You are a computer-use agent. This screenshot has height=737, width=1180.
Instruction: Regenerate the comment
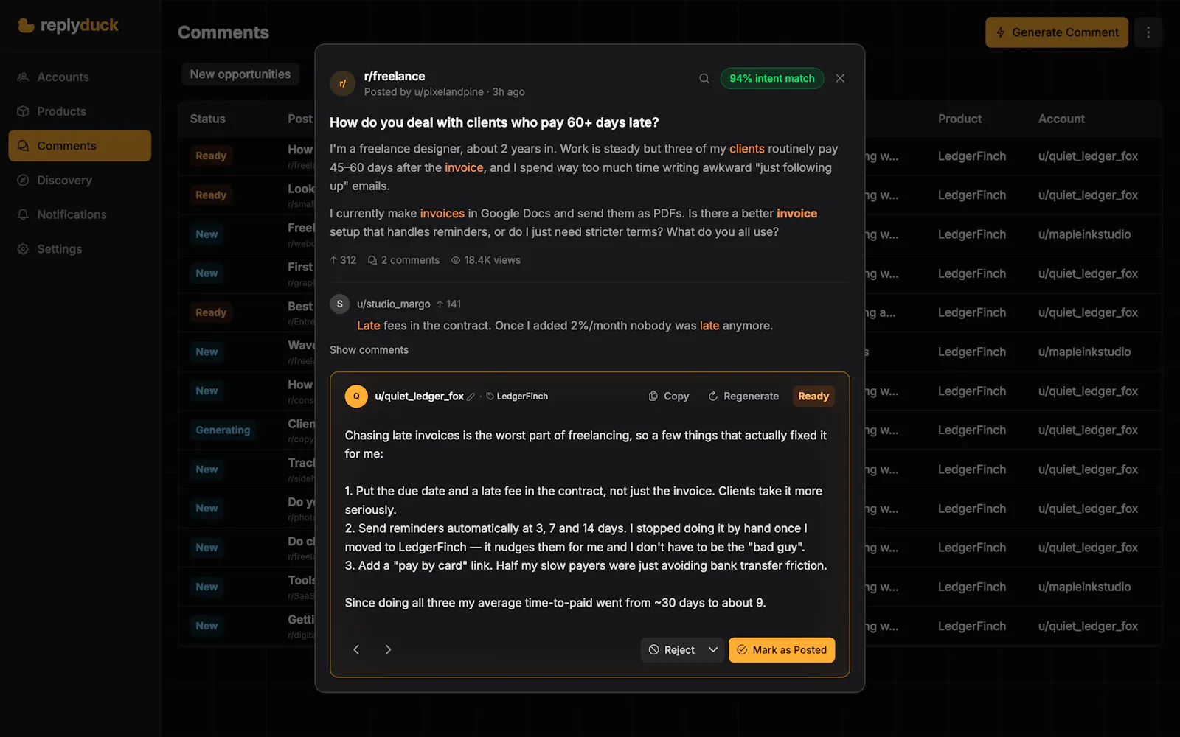[x=743, y=397]
